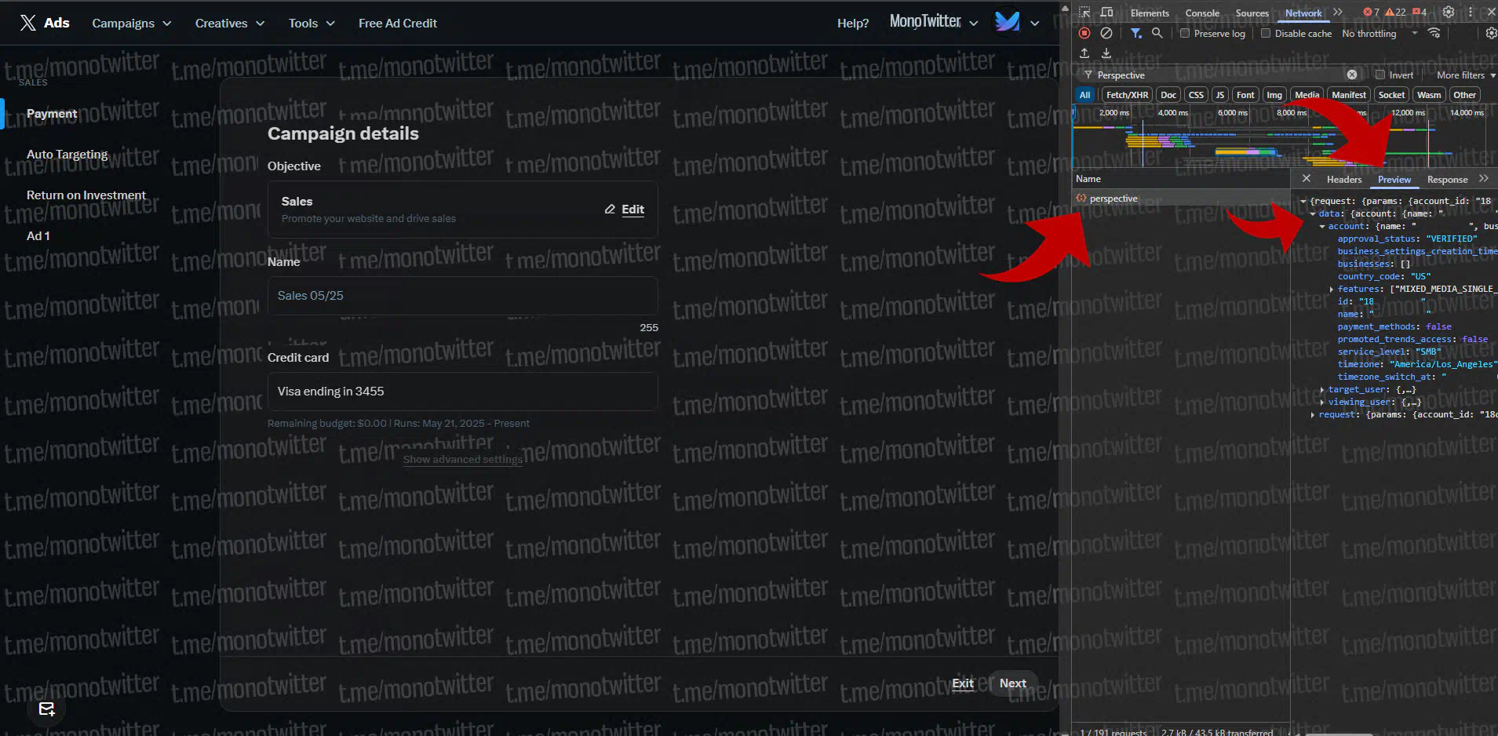
Task: Open the Response tab
Action: (1446, 180)
